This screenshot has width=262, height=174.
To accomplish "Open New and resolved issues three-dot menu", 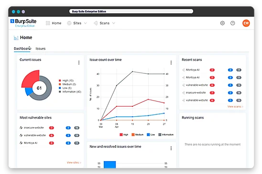I will pyautogui.click(x=171, y=148).
